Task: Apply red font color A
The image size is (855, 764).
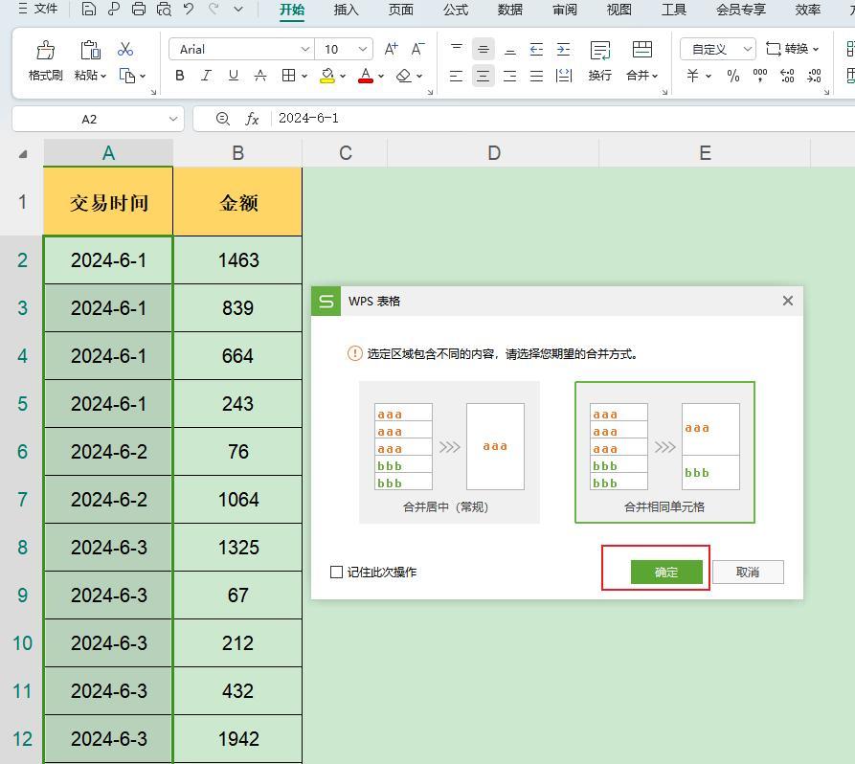Action: click(366, 76)
